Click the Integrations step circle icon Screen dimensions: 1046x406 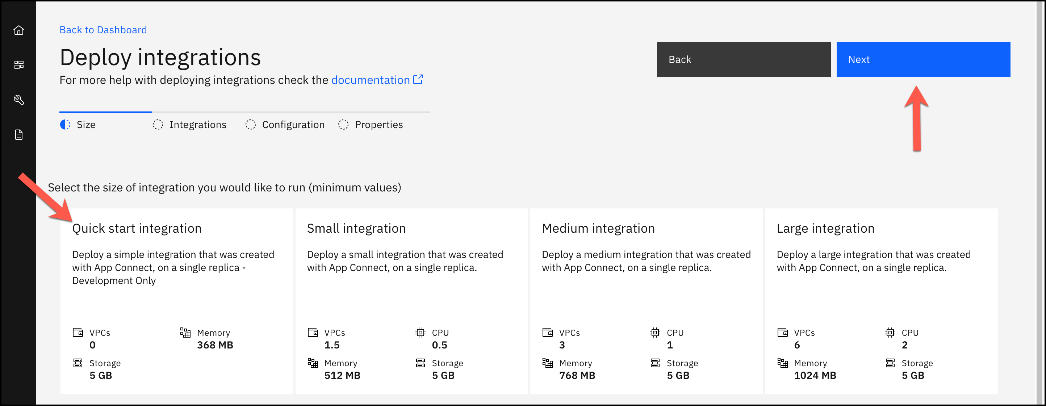158,124
